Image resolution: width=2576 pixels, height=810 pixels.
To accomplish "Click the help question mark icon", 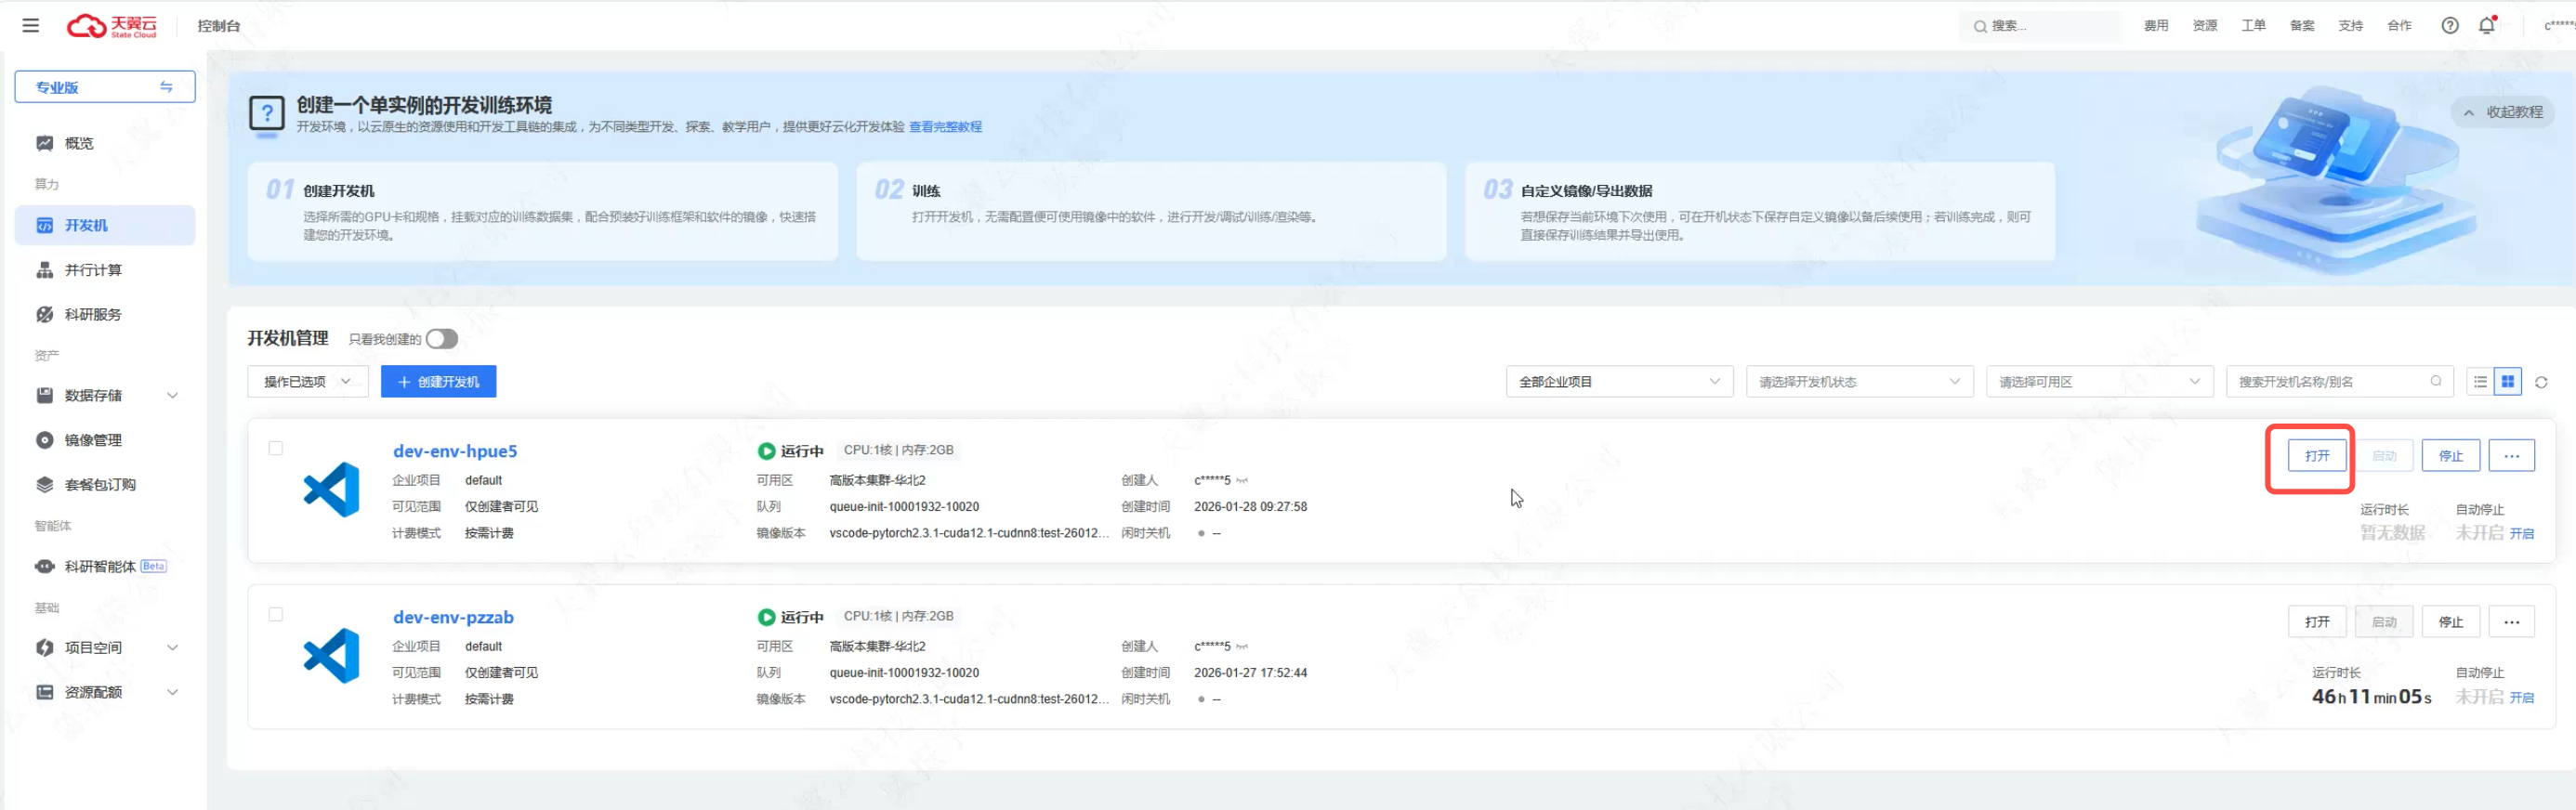I will click(x=2449, y=26).
